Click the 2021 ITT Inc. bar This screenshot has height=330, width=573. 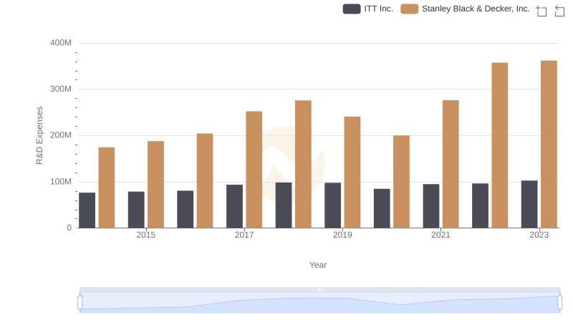coord(431,206)
